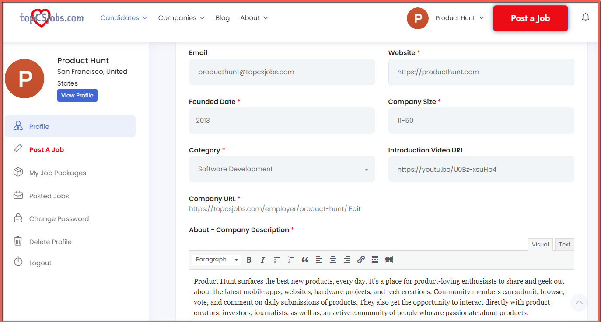
Task: Open the Product Hunt account dropdown
Action: [460, 18]
